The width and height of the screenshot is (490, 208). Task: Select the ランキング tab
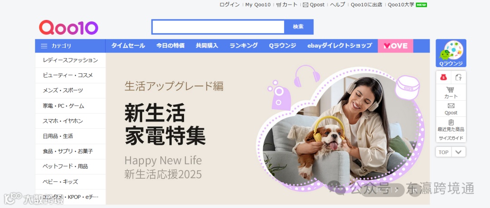[244, 46]
